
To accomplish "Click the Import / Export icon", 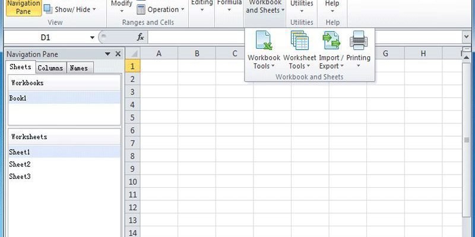I will coord(331,40).
